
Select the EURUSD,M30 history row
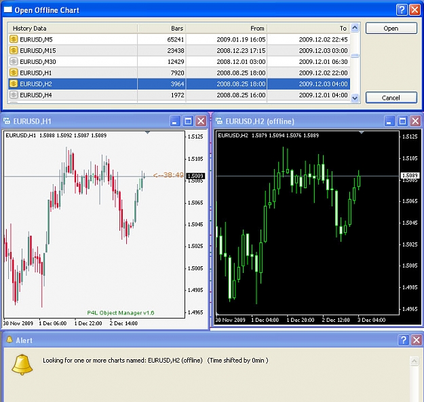coord(179,61)
